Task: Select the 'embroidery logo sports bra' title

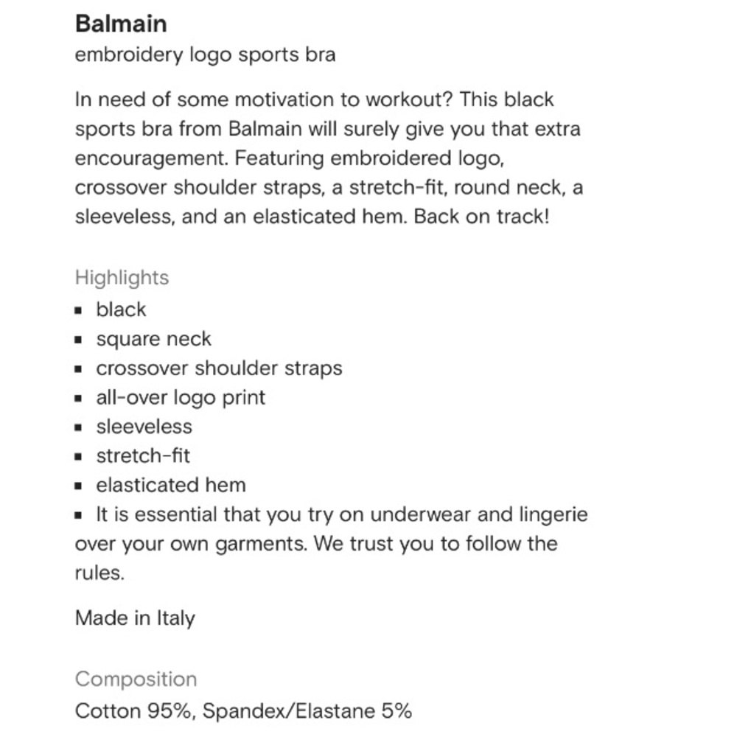Action: coord(206,55)
